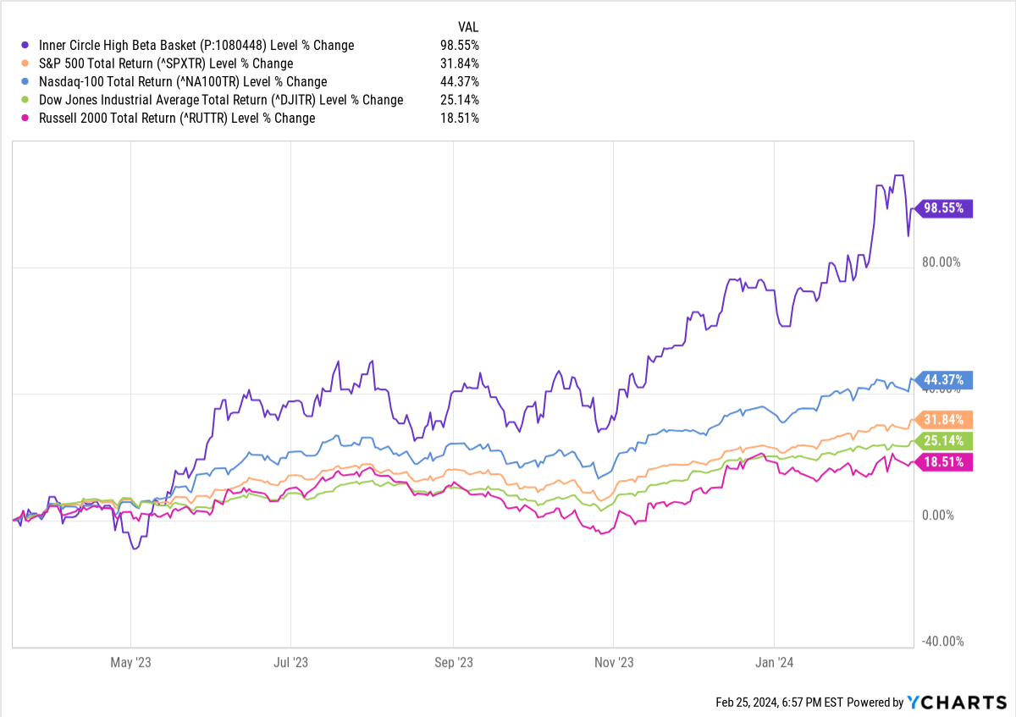Screen dimensions: 1016x717
Task: Select the Russell 2000 Total Return legend label
Action: (x=177, y=119)
